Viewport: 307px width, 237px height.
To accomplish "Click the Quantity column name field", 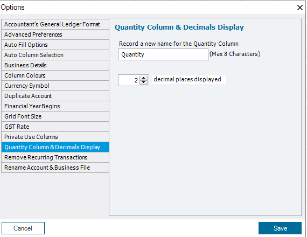I will (x=163, y=54).
